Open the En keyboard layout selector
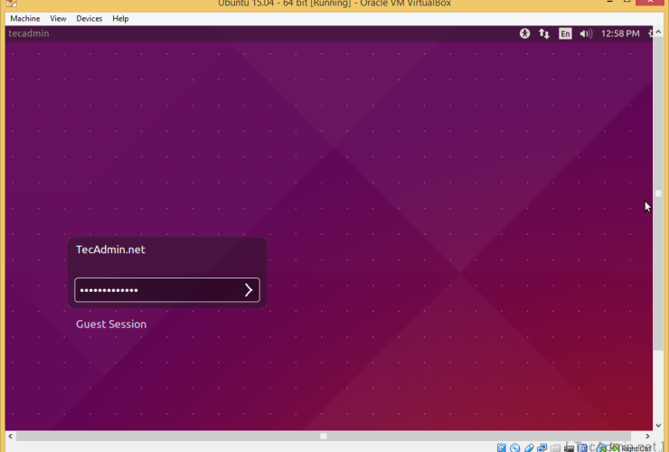Image resolution: width=669 pixels, height=452 pixels. [x=565, y=33]
